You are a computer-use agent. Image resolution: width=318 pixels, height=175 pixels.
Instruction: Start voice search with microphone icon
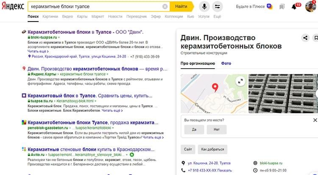pyautogui.click(x=204, y=6)
